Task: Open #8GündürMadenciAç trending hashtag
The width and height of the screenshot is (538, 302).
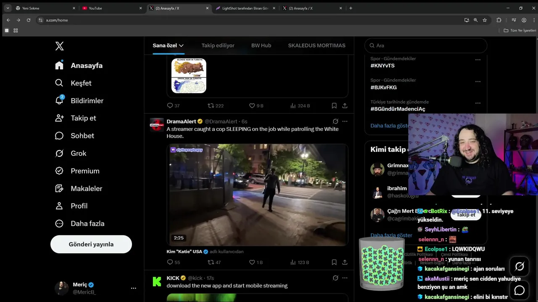Action: tap(398, 109)
